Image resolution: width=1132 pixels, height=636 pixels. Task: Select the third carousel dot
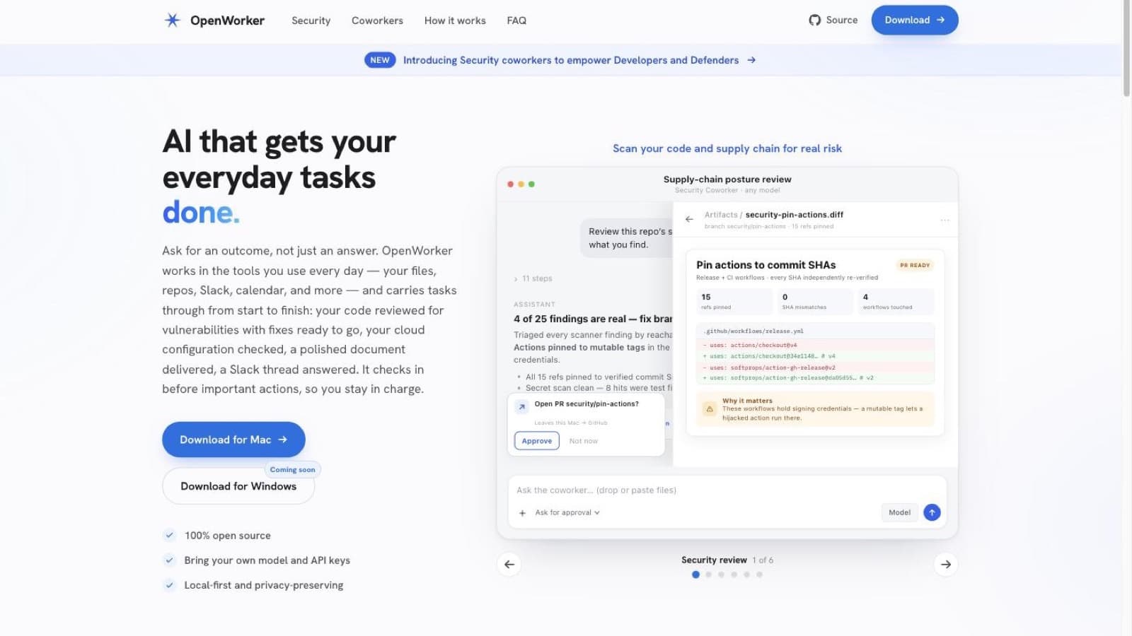pyautogui.click(x=721, y=575)
